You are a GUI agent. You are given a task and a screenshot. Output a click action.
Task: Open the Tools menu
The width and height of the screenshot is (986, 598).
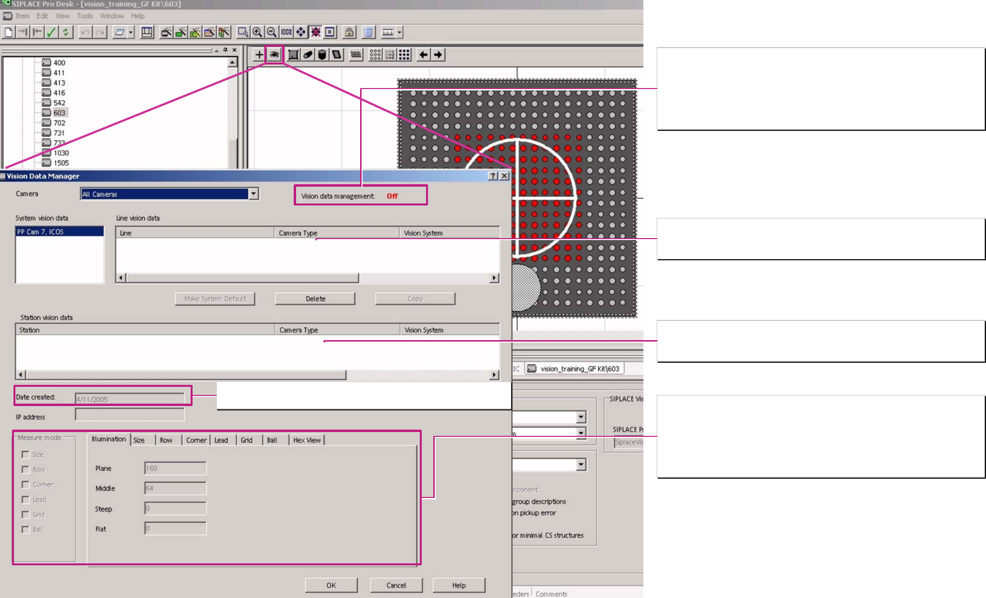(84, 16)
